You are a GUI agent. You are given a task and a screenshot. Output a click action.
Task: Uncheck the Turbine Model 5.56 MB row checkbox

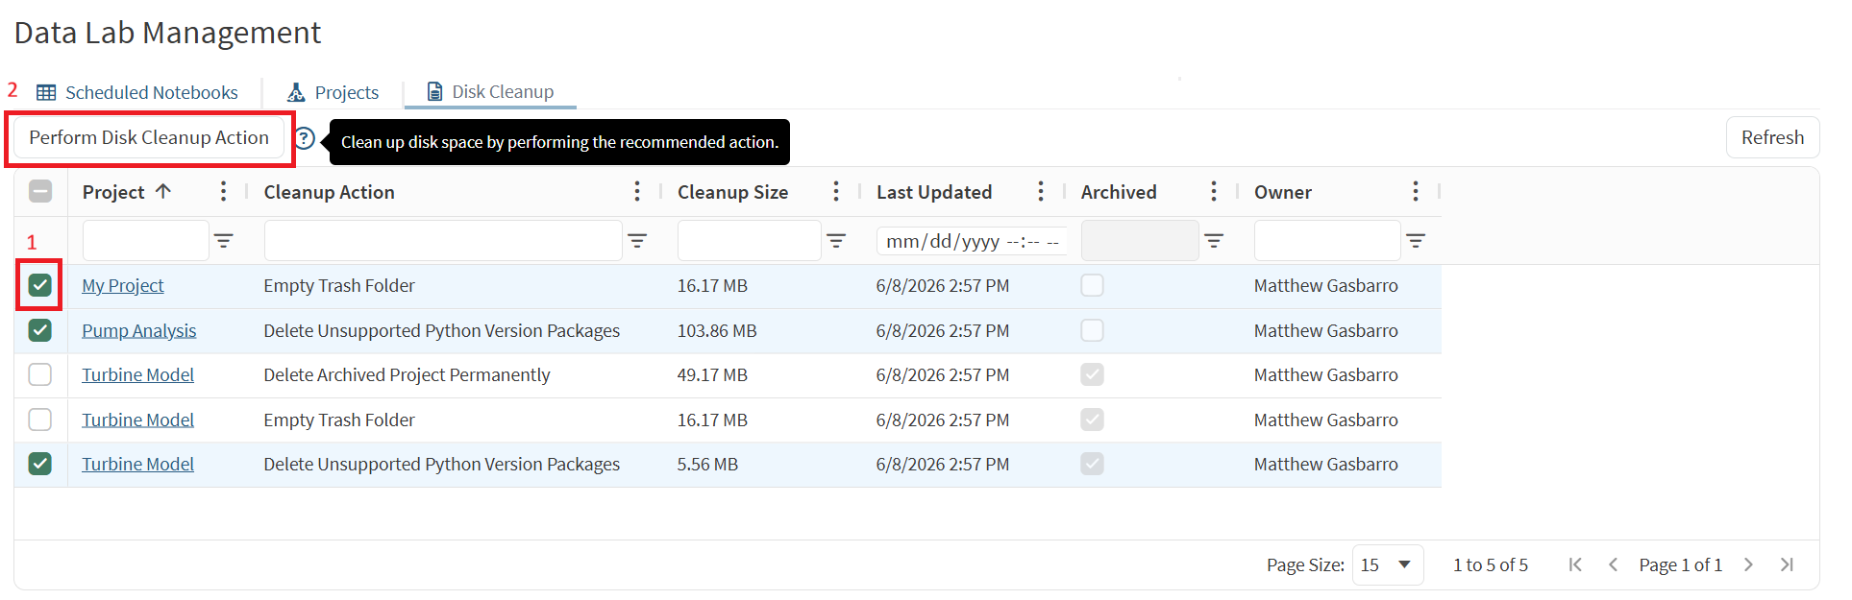pyautogui.click(x=39, y=464)
